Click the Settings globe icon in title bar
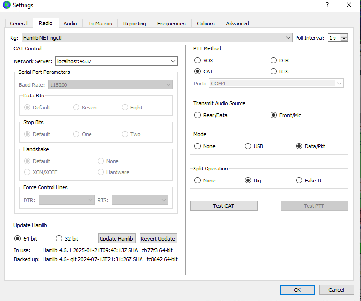 pos(6,5)
